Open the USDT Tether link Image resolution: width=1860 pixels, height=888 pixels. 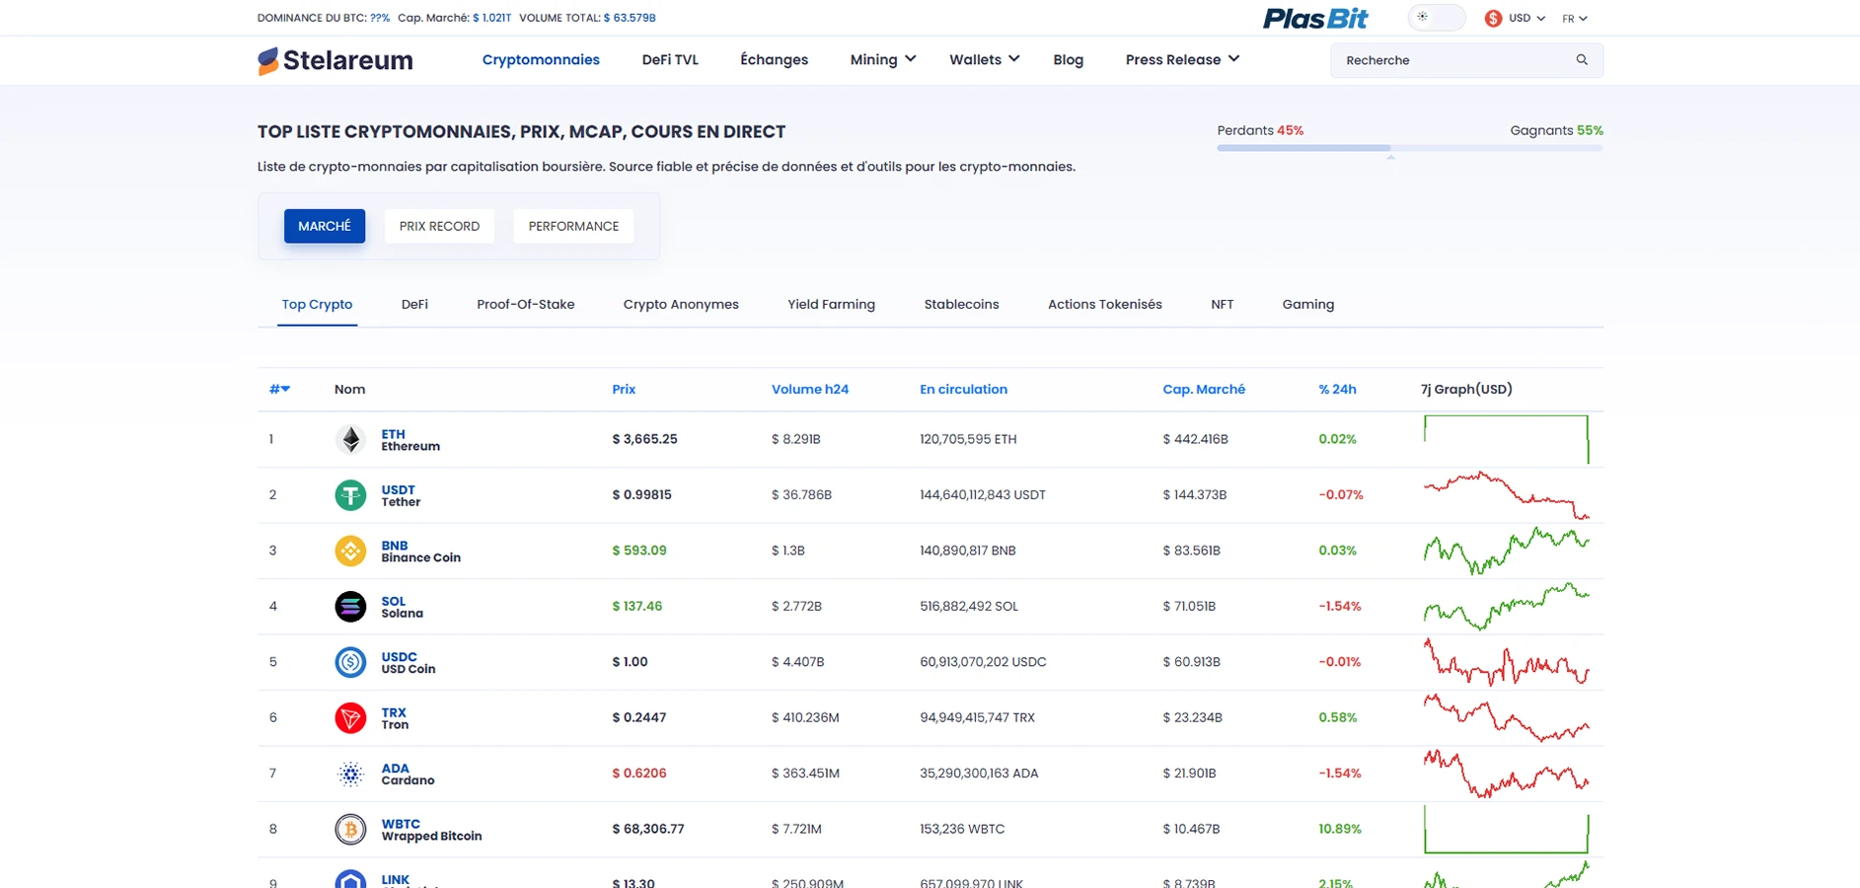point(401,495)
